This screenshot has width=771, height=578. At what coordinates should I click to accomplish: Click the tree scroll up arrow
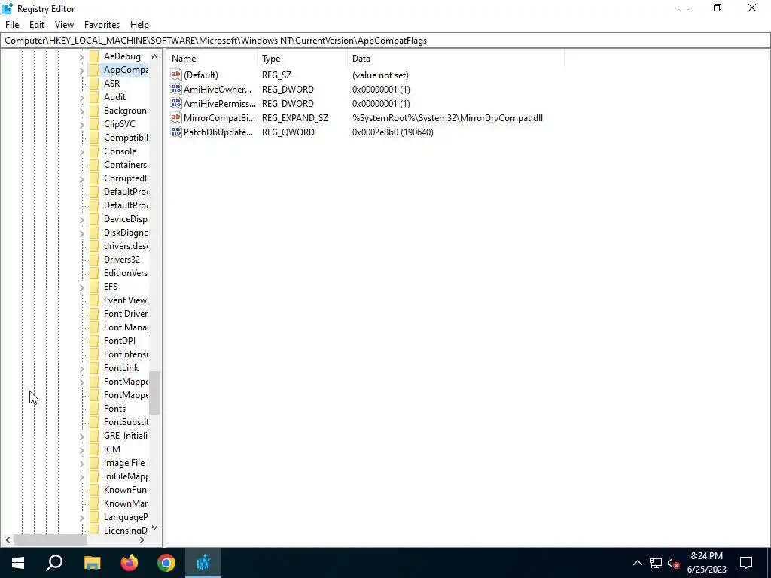click(x=155, y=56)
